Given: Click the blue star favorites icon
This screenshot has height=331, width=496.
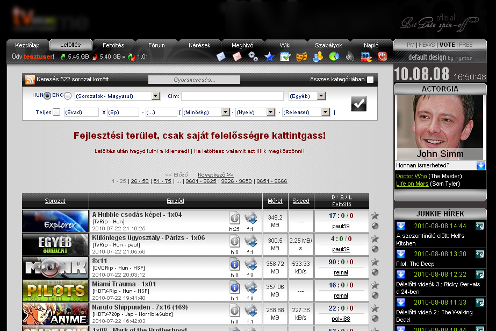Looking at the screenshot, I should click(x=269, y=57).
